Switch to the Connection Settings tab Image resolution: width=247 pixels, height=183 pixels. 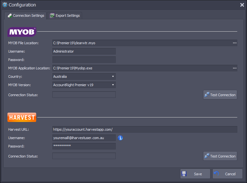(x=26, y=15)
